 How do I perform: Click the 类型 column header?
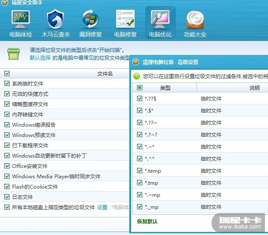[x=165, y=88]
